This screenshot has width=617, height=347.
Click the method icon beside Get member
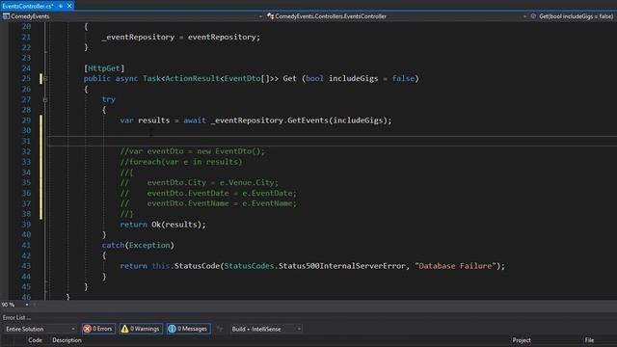(533, 16)
